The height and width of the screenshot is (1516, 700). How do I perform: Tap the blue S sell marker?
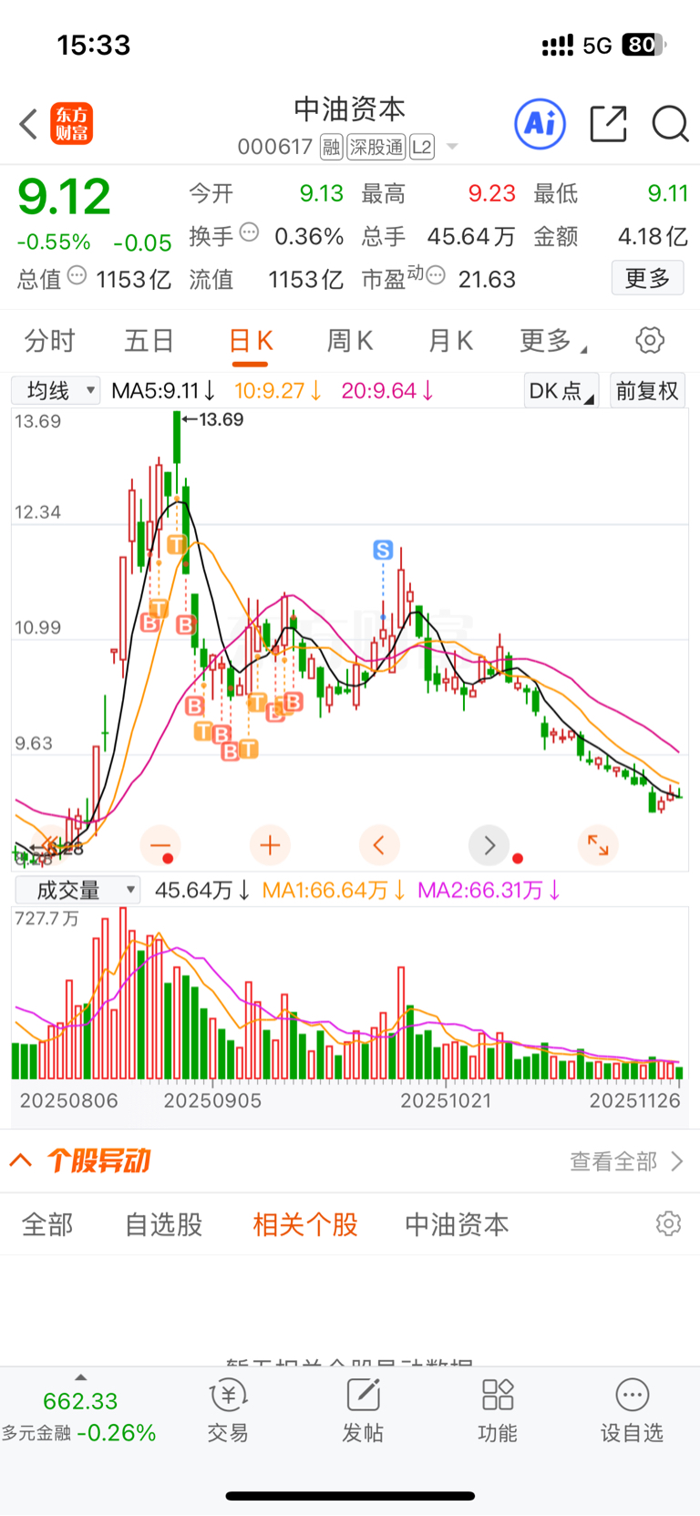(x=383, y=550)
